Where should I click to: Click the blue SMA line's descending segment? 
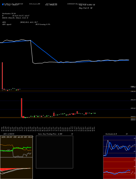[45, 52]
